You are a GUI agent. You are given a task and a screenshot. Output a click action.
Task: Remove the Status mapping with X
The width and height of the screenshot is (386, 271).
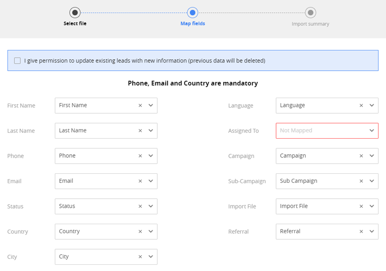click(x=140, y=207)
